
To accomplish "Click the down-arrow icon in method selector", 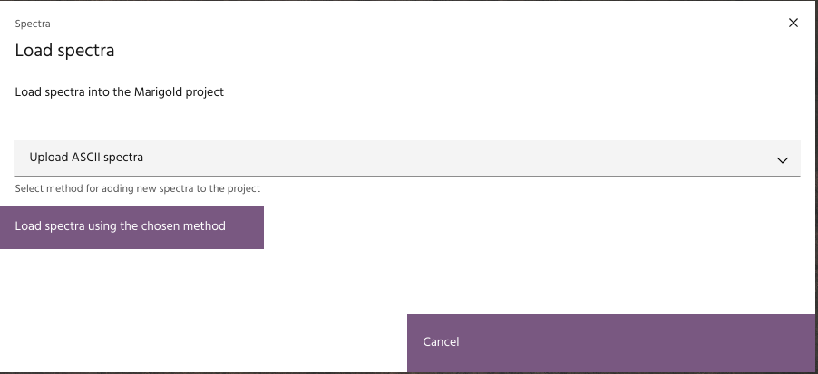I will (783, 159).
